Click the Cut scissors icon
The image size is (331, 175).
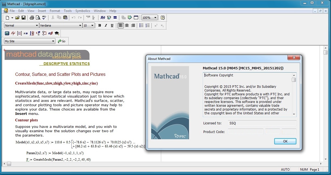[x=53, y=18]
